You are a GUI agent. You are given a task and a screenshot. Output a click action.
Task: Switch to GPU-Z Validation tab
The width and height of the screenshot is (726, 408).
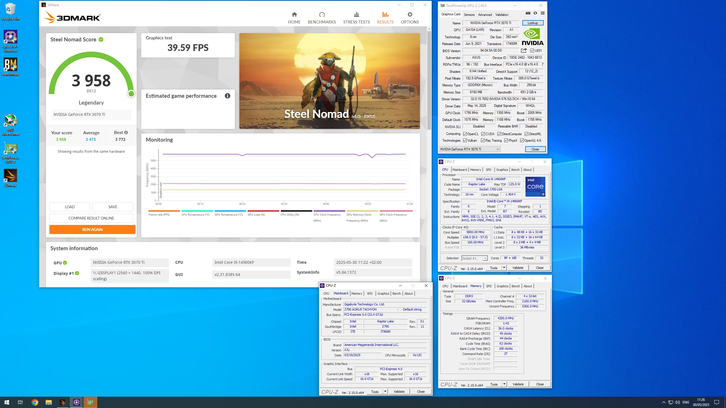pyautogui.click(x=502, y=14)
